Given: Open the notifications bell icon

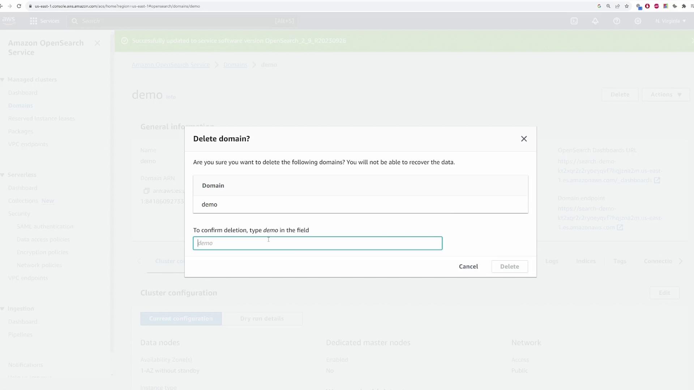Looking at the screenshot, I should pyautogui.click(x=595, y=21).
